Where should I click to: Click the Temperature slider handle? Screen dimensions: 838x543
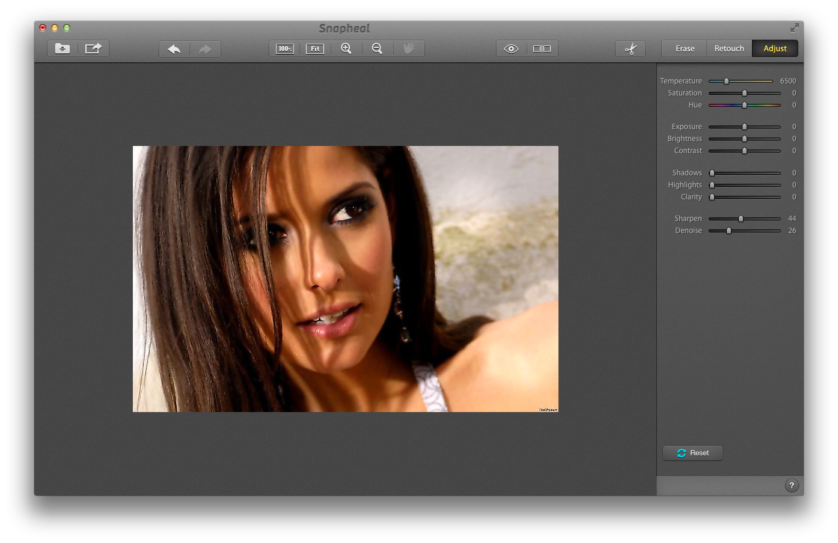click(726, 81)
